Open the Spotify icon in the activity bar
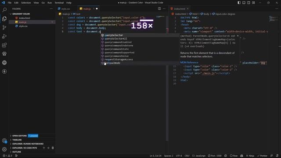This screenshot has width=281, height=158. [x=4, y=62]
